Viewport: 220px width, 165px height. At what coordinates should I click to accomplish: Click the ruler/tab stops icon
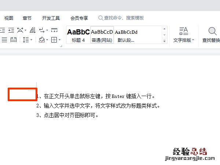coord(54,30)
